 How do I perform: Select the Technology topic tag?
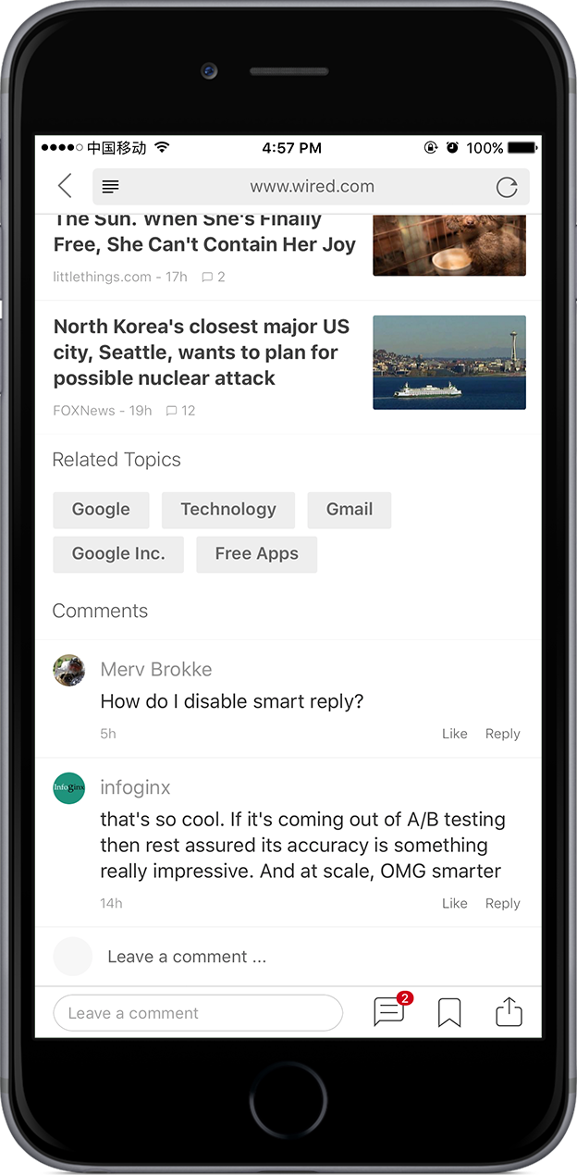click(x=228, y=510)
